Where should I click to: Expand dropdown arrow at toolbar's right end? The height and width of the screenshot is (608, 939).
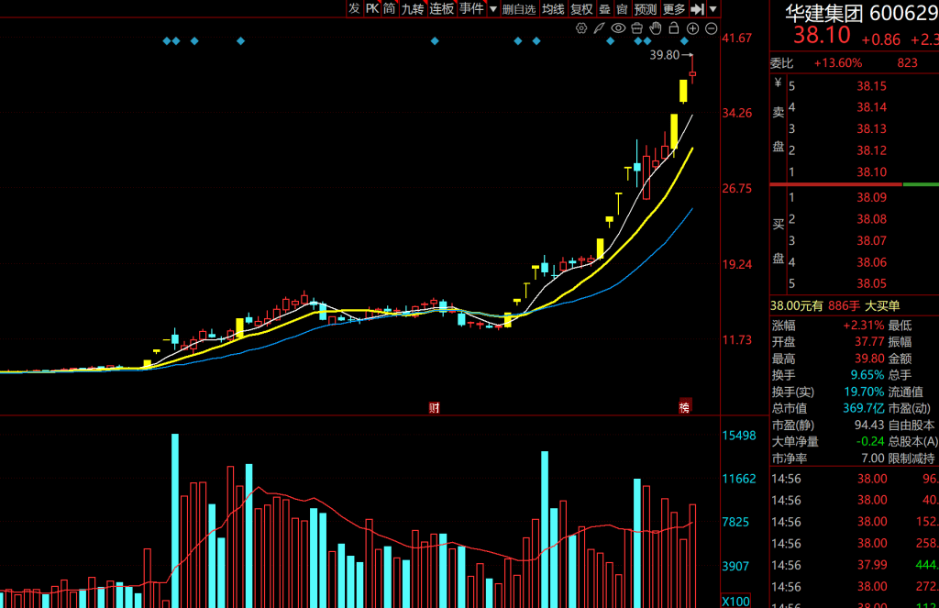click(713, 9)
